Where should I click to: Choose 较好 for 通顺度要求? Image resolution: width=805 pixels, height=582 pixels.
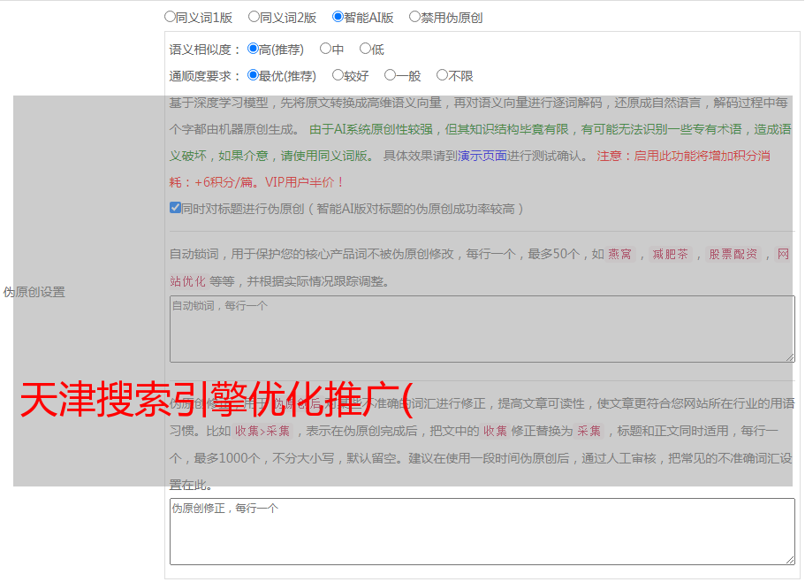point(338,76)
